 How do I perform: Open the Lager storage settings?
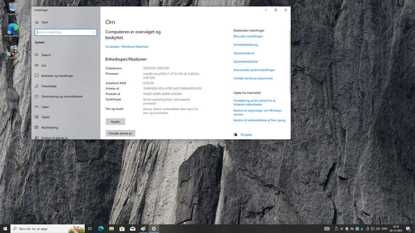coord(45,107)
